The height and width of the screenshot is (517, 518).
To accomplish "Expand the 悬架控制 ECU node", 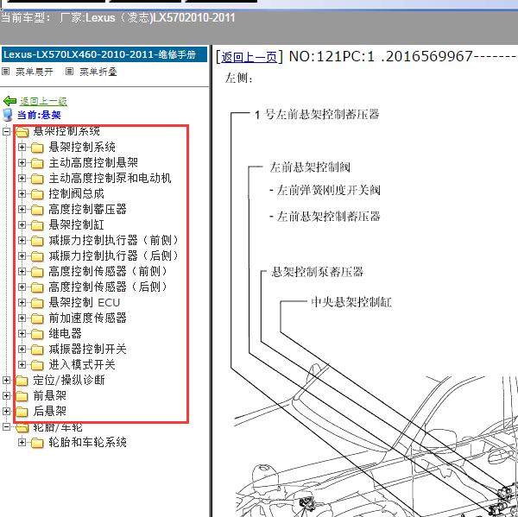I will tap(22, 302).
